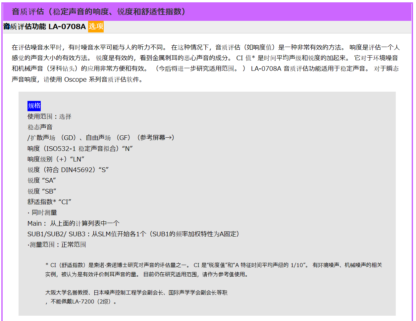Click the paragraph line starting 在评估噪音水平时
Screen dimensions: 416x321
click(x=206, y=47)
